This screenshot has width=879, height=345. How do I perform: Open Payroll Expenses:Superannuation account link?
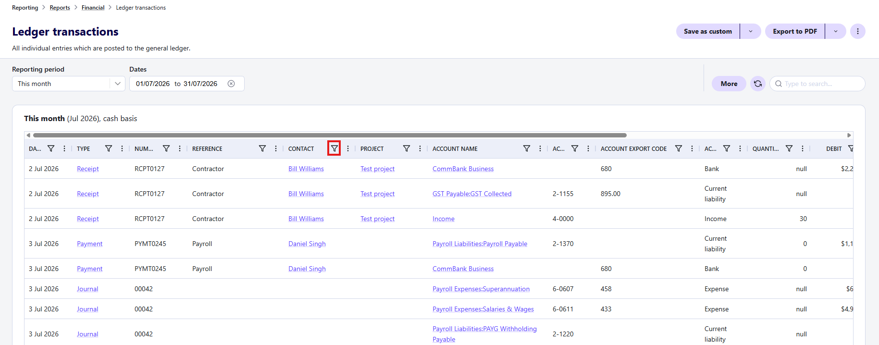tap(481, 289)
